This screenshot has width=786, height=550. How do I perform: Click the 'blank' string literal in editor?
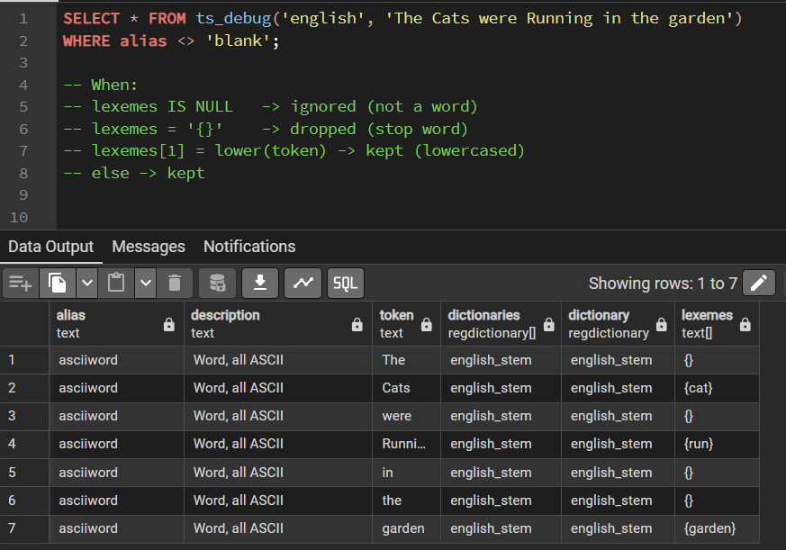pos(238,41)
